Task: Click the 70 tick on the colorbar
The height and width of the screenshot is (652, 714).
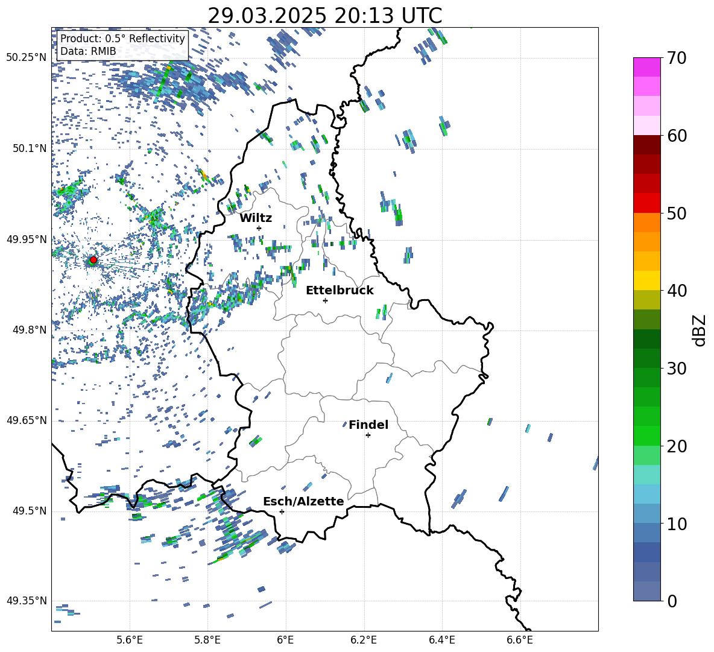Action: click(677, 58)
